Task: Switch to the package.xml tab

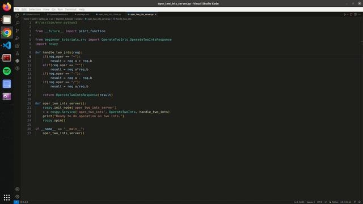Action: pos(82,14)
